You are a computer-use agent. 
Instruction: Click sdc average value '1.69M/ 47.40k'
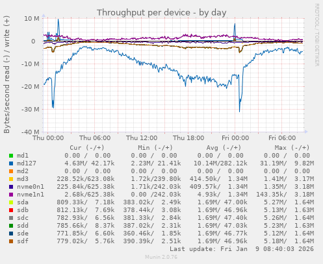pos(222,218)
